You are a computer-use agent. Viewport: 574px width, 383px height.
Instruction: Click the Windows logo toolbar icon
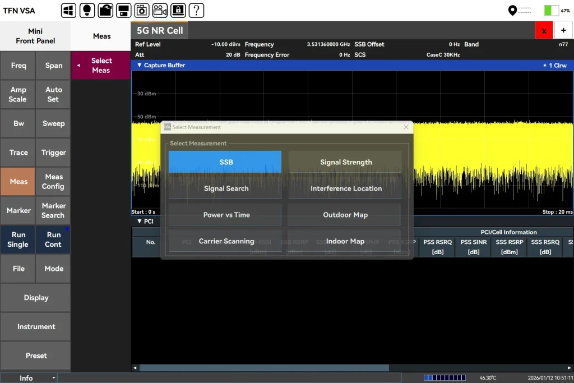pos(68,10)
